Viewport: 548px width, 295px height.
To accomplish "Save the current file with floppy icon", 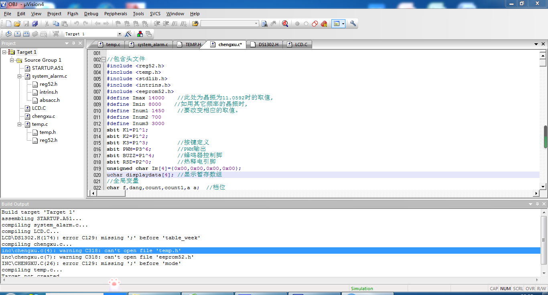I will [26, 24].
